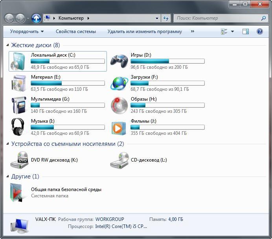Click the DVD RW дисковод (K:) label
The width and height of the screenshot is (272, 239).
coord(54,160)
